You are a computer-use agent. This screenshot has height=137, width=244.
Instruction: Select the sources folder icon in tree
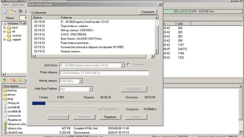click(x=9, y=35)
